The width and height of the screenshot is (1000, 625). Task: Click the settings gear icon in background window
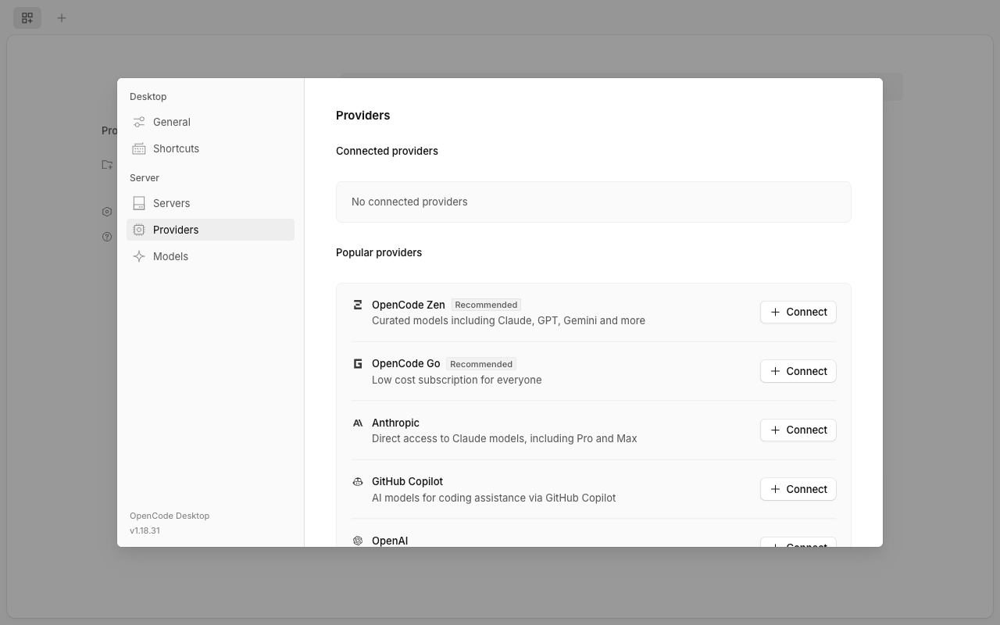pos(107,212)
